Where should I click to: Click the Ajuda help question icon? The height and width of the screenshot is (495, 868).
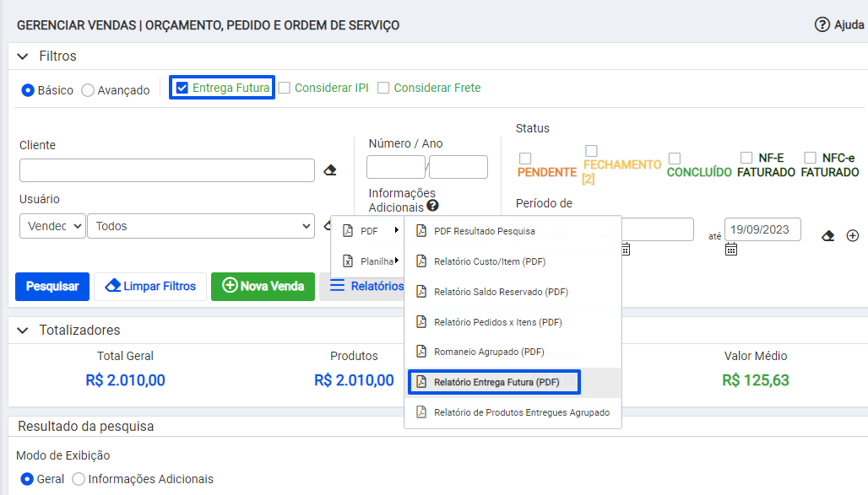pos(822,25)
